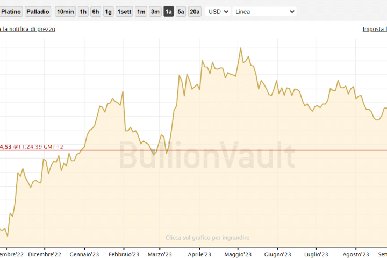
Task: Click the active 1a range button
Action: (168, 11)
